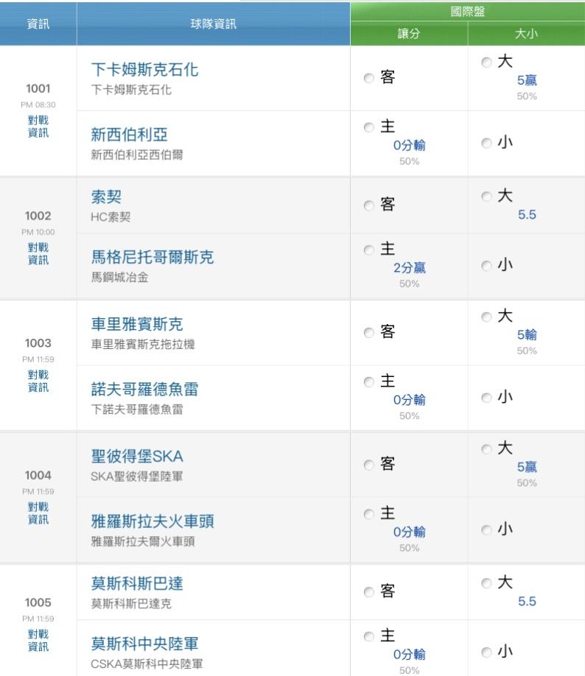Select 主 radio for 莫斯科中央陸軍
The width and height of the screenshot is (585, 676).
(368, 636)
